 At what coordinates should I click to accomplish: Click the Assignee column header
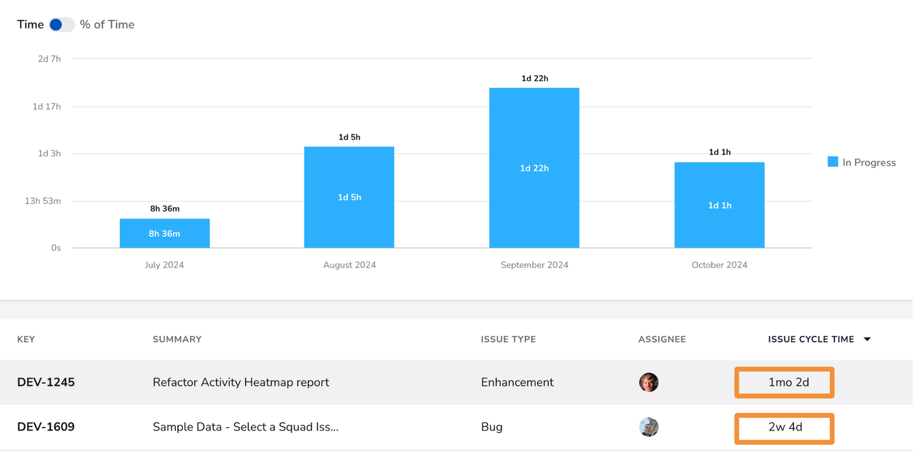click(662, 339)
